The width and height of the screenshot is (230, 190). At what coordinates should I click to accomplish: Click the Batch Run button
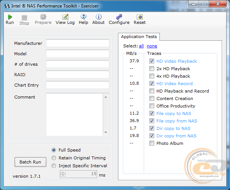(x=30, y=162)
